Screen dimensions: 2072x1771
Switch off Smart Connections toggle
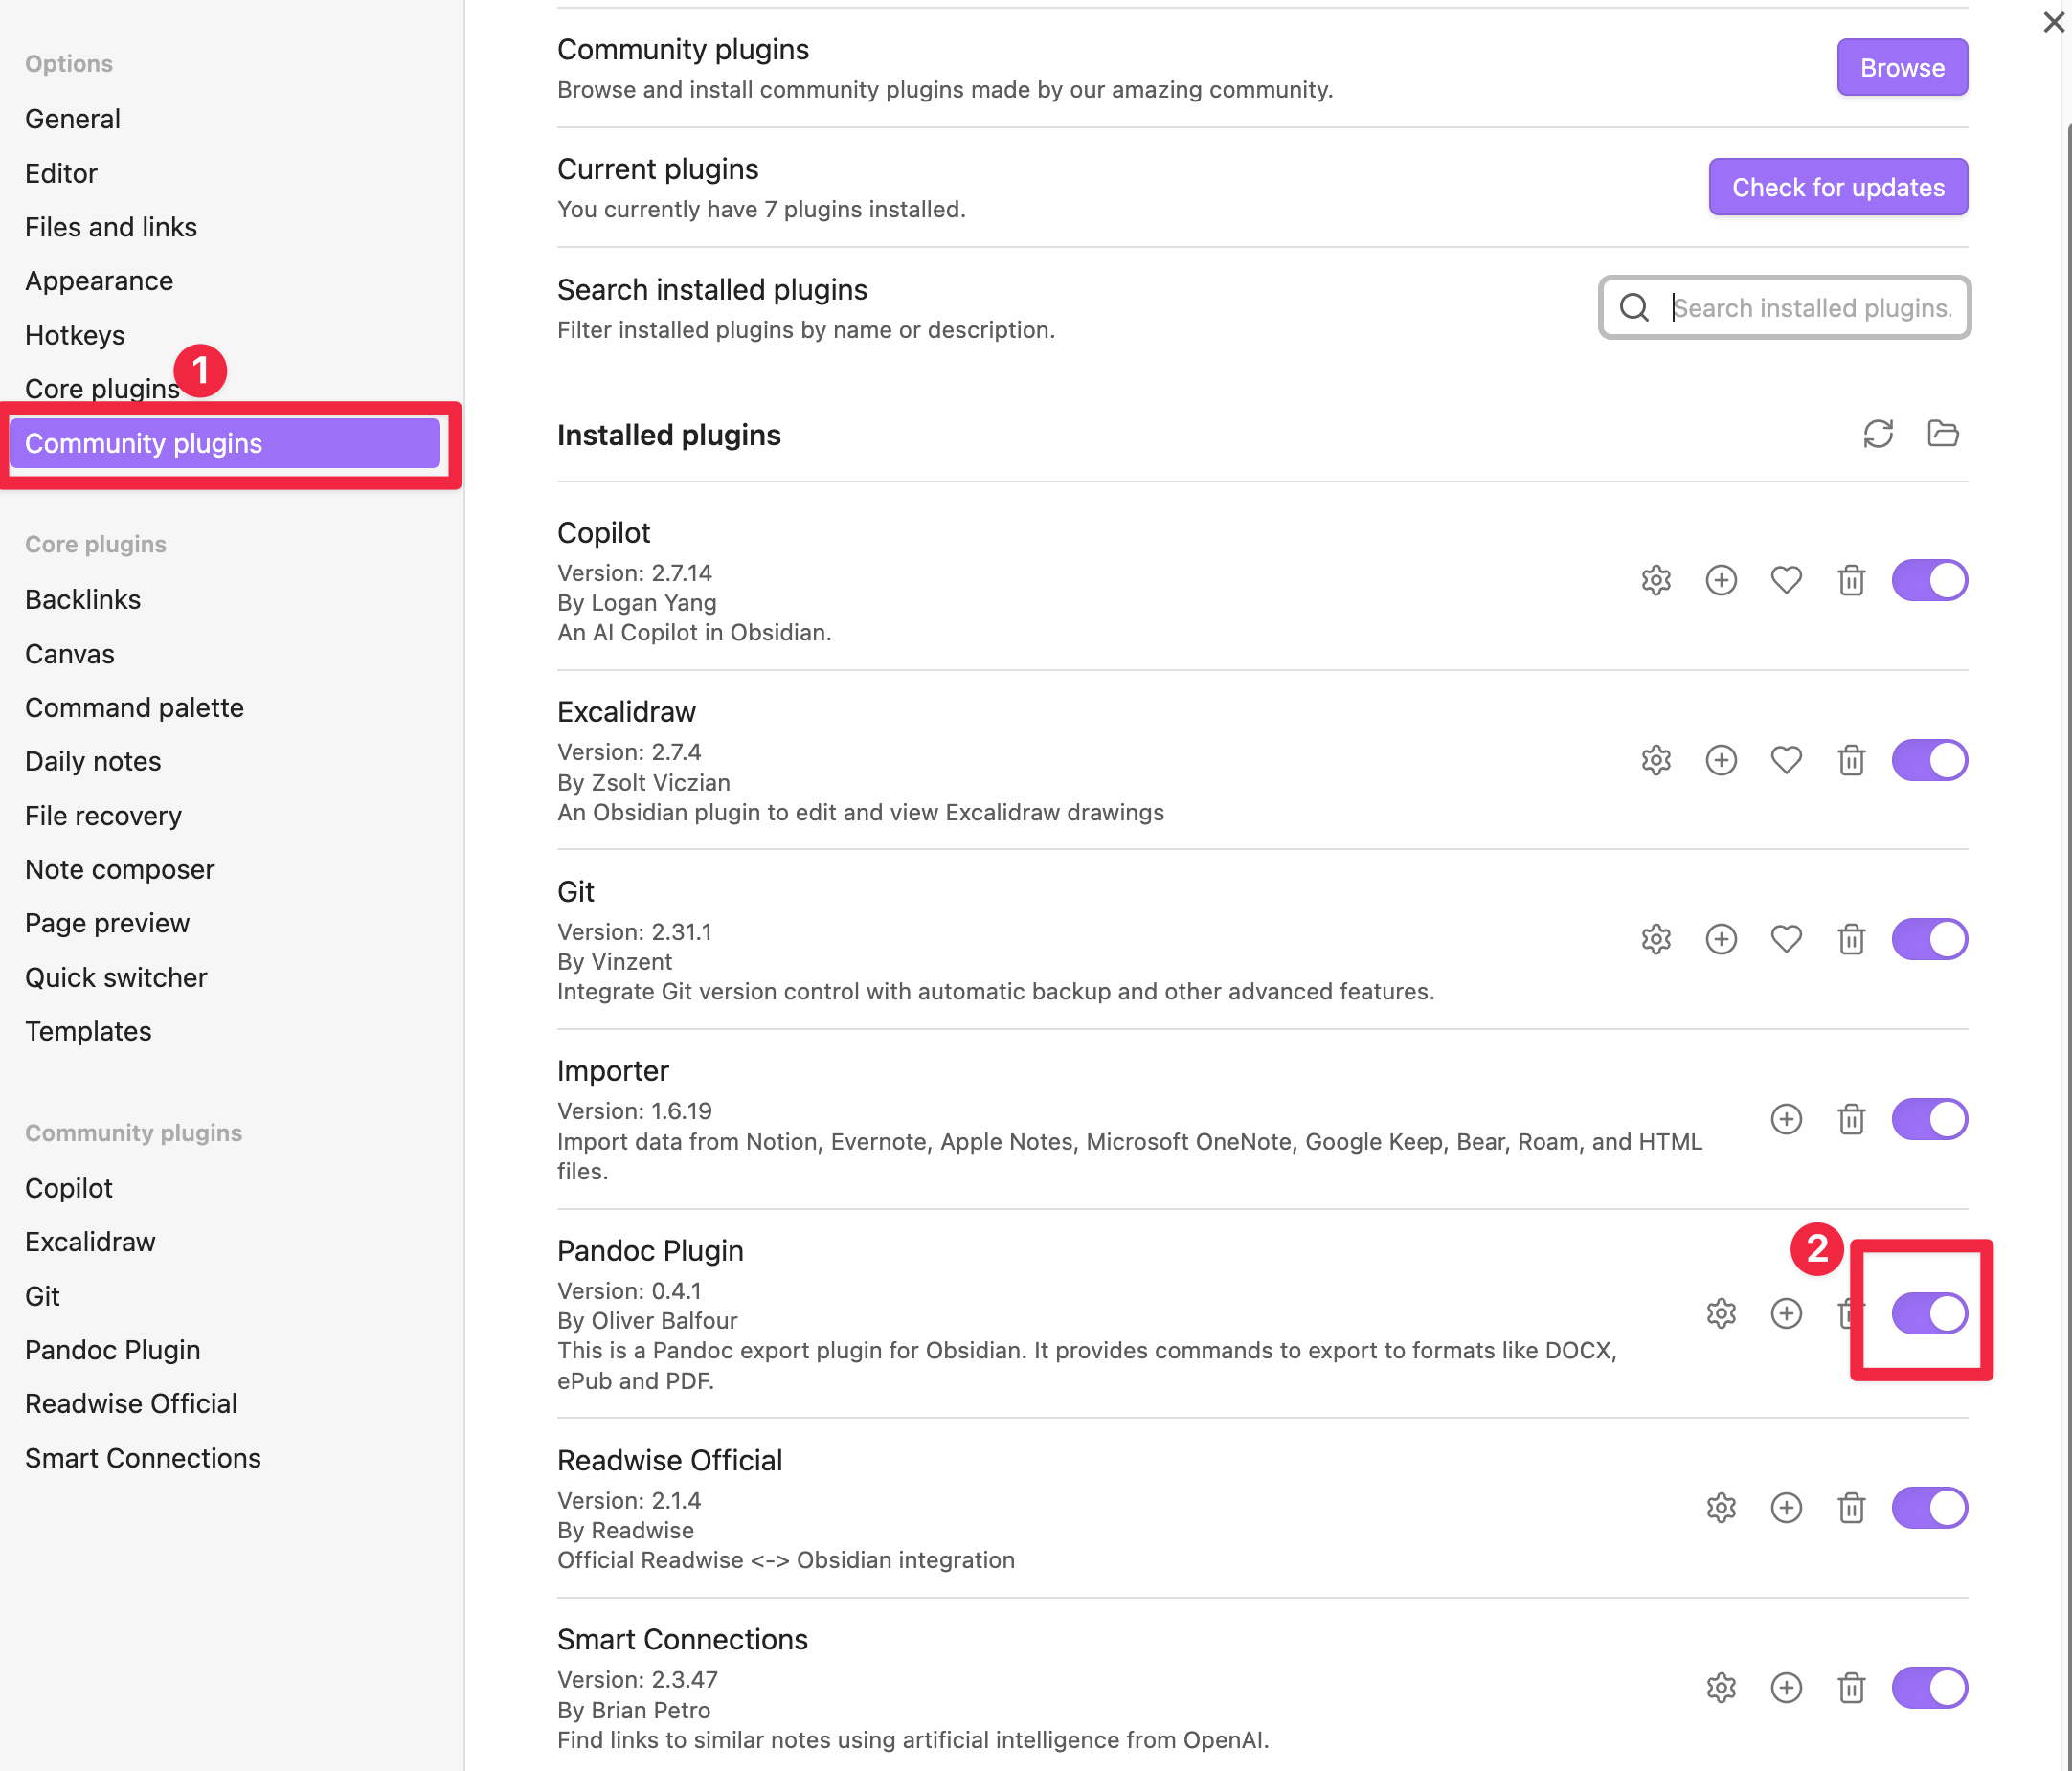(1929, 1688)
